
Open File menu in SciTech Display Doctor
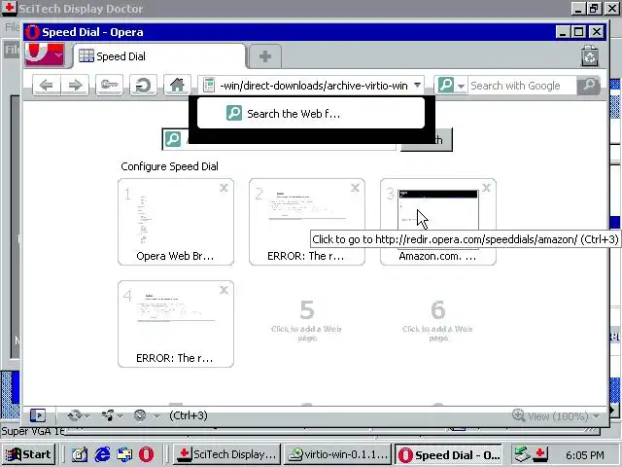(11, 27)
